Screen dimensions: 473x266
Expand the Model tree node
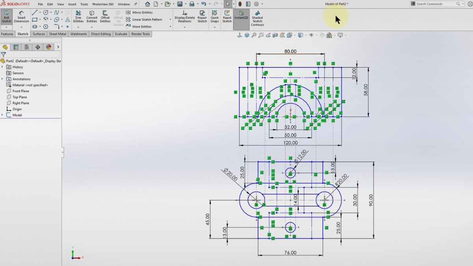[2, 115]
